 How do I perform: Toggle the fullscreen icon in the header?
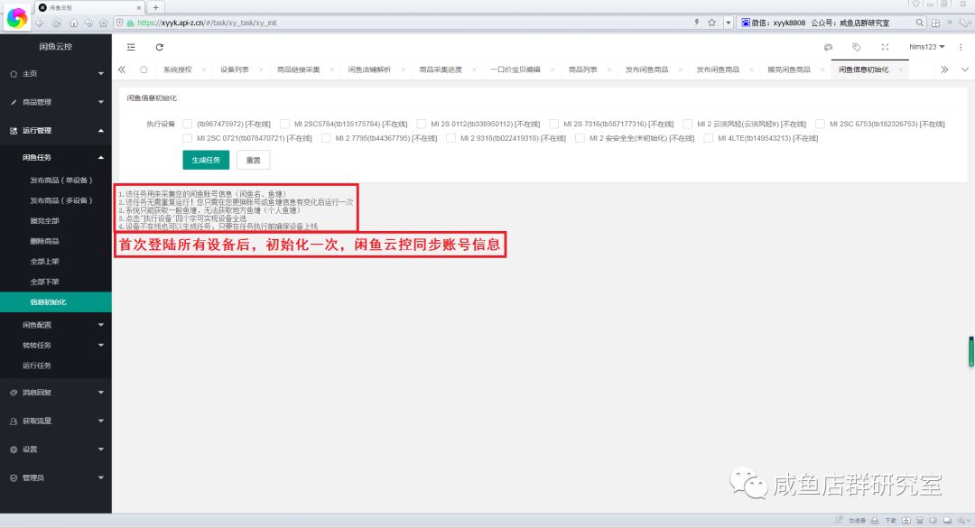(884, 47)
